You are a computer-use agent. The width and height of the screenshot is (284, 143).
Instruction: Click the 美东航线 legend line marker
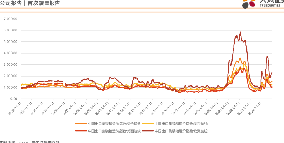tap(148, 123)
